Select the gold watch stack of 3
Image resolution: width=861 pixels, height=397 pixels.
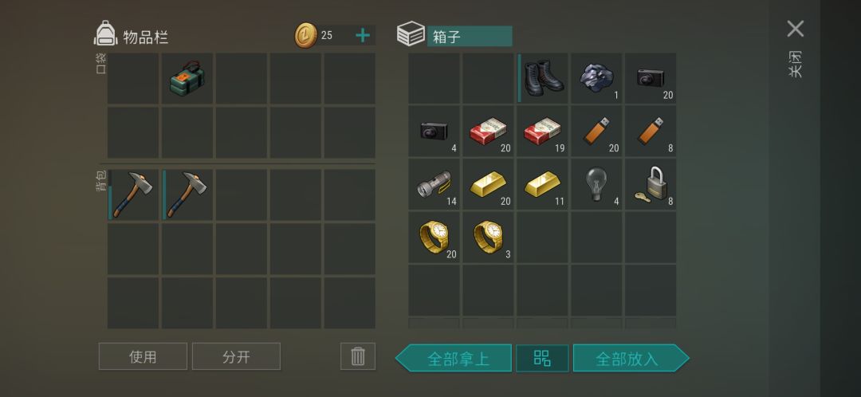click(489, 238)
